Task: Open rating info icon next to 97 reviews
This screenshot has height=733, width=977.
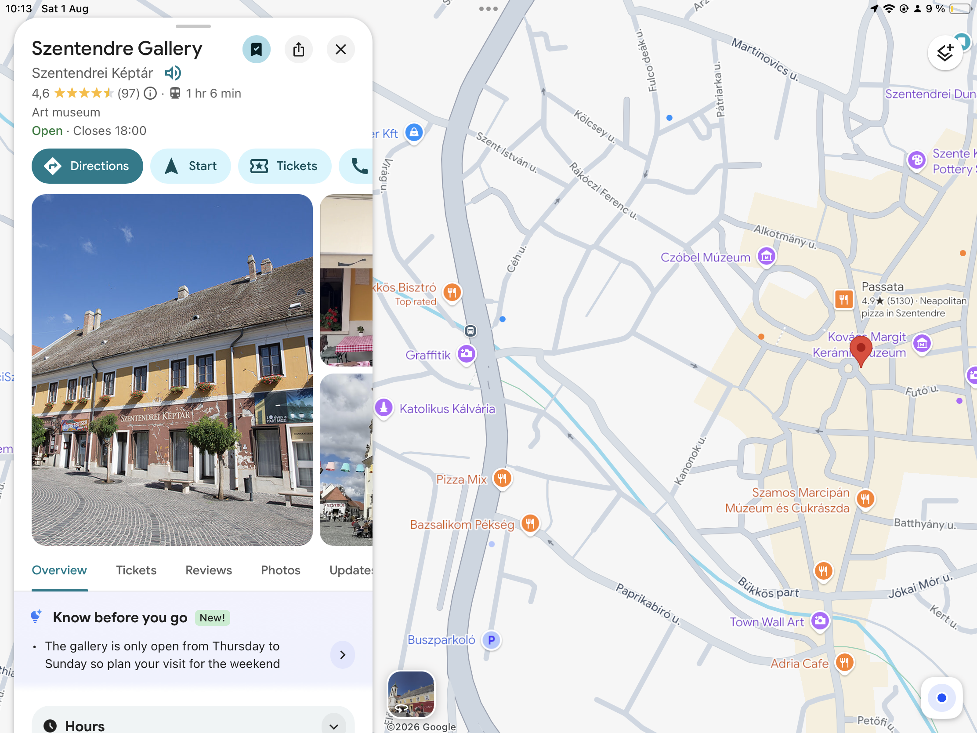Action: 151,93
